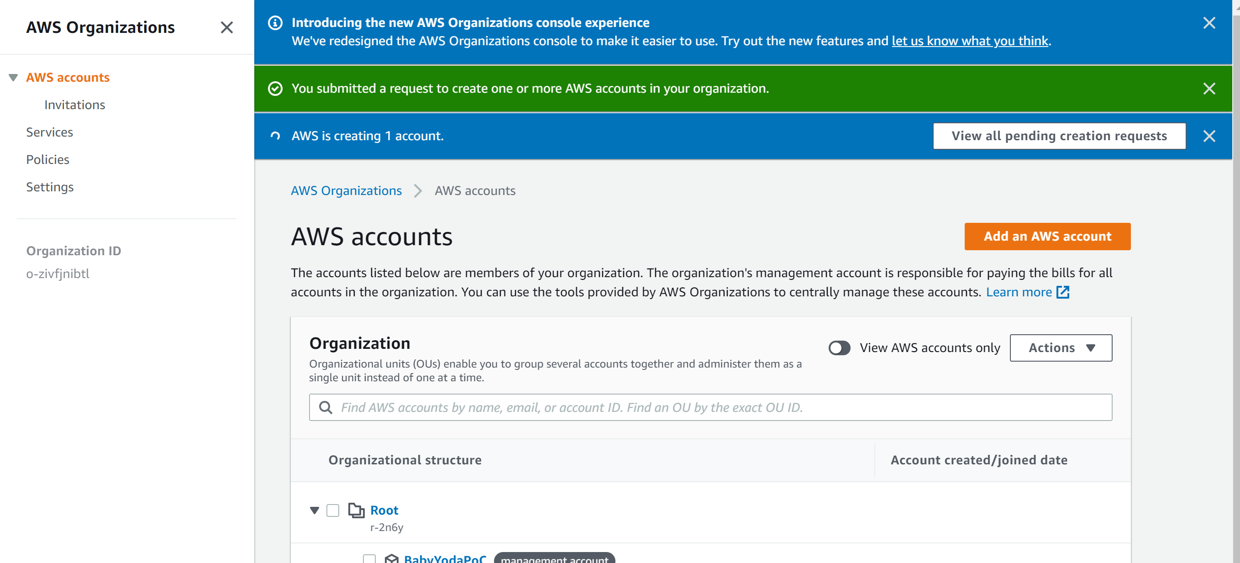The image size is (1240, 563).
Task: Open Policies in the sidebar
Action: coord(47,160)
